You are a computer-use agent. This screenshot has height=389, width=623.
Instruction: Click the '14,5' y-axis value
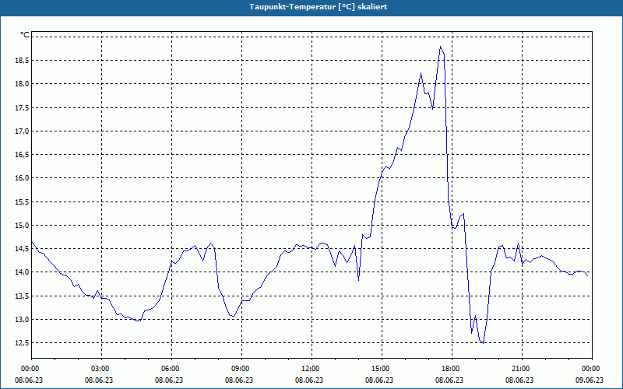coord(23,248)
